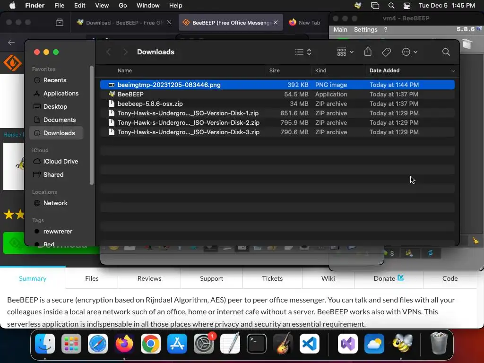Open Visual Studio Code from the Dock
This screenshot has height=363, width=484.
(x=309, y=344)
